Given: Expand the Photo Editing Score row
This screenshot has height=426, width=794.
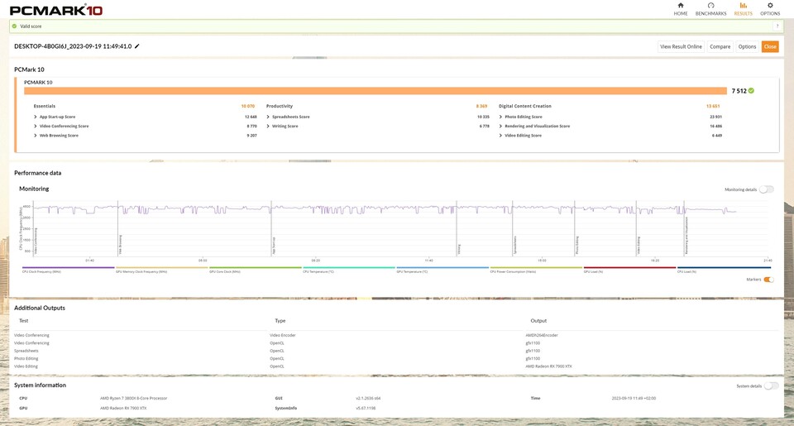Looking at the screenshot, I should coord(500,117).
